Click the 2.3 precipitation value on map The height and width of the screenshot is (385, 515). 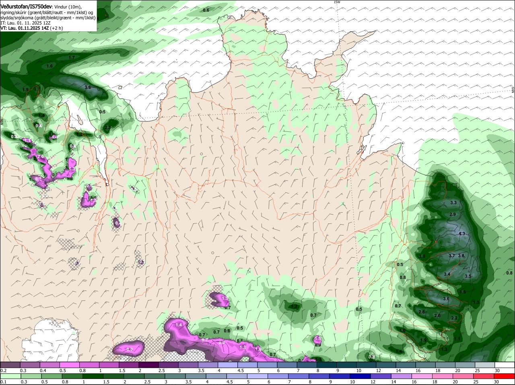tap(107, 127)
